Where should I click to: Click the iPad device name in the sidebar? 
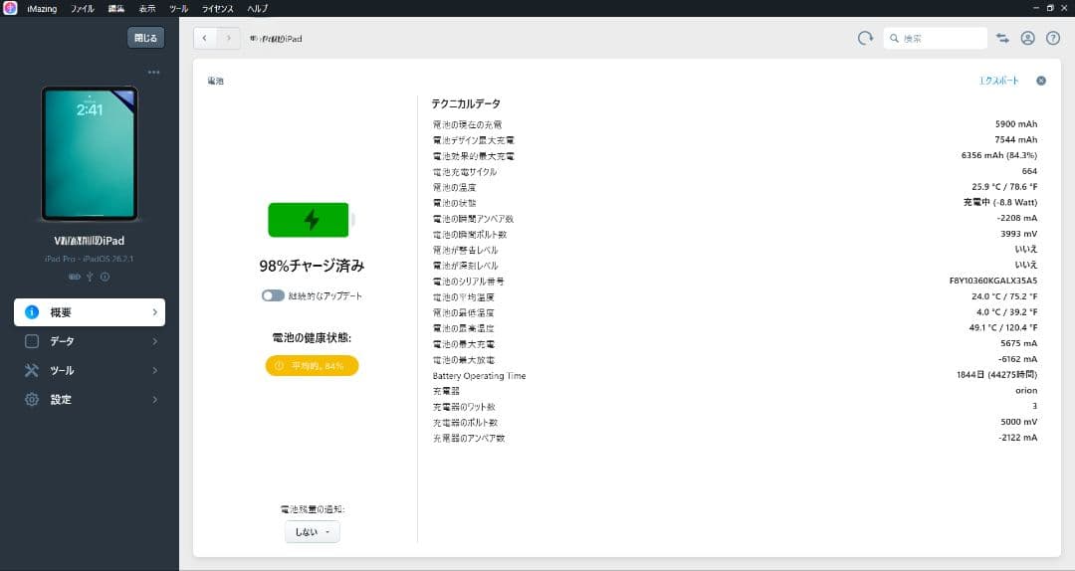(x=90, y=241)
